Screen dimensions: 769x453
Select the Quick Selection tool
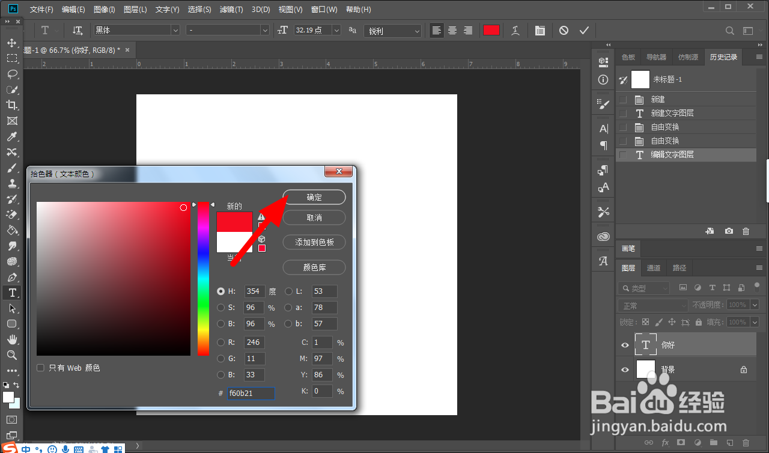[x=11, y=90]
